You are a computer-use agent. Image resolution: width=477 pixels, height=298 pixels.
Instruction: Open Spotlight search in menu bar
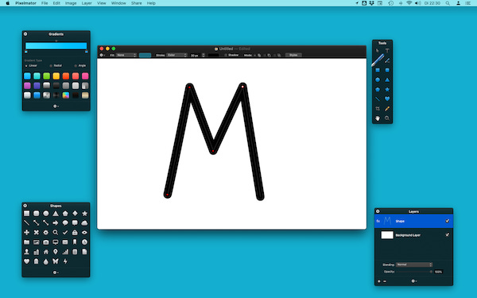pos(448,3)
